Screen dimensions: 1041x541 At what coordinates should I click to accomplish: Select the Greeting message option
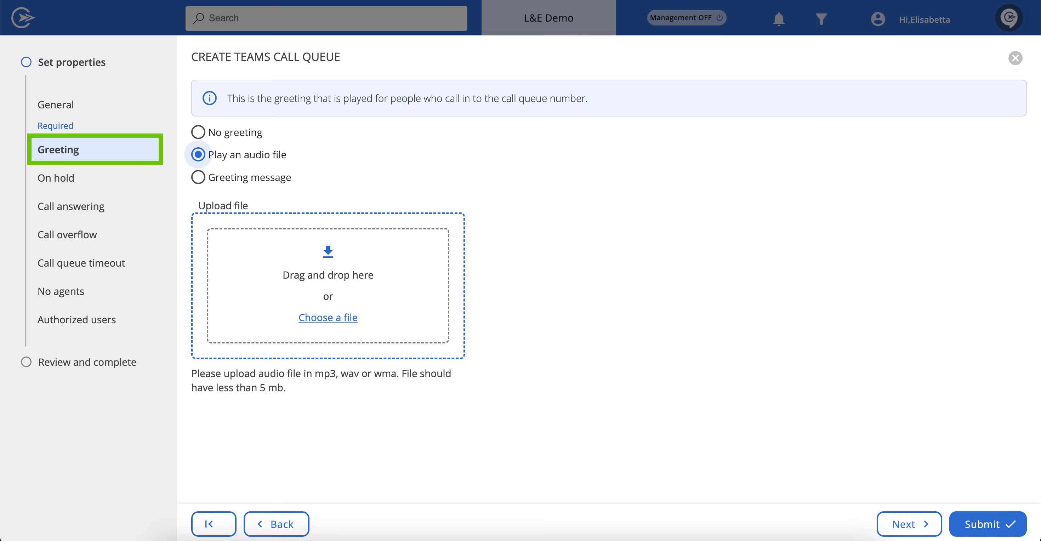coord(198,177)
